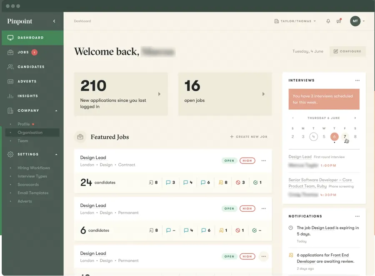The image size is (375, 276).
Task: Open the Interviews panel ellipsis menu
Action: 357,80
